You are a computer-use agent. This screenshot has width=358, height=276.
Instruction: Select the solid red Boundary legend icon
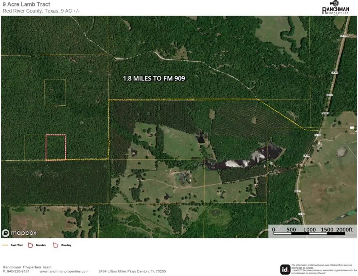tap(31, 245)
